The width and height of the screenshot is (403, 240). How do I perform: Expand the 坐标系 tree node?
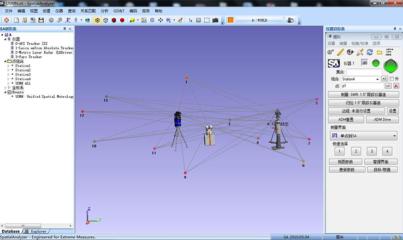[5, 87]
